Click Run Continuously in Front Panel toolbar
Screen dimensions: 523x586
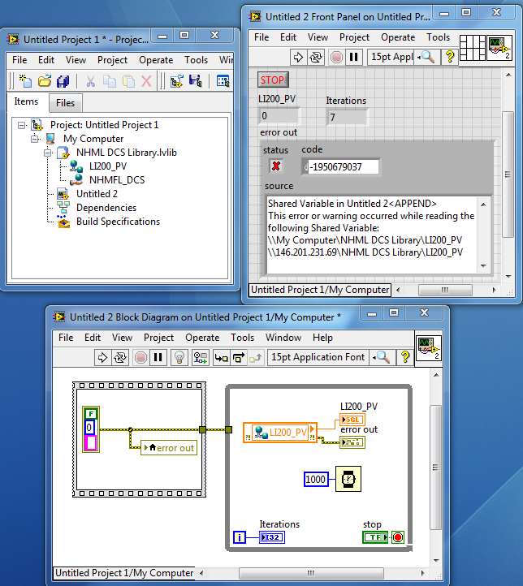(x=316, y=57)
